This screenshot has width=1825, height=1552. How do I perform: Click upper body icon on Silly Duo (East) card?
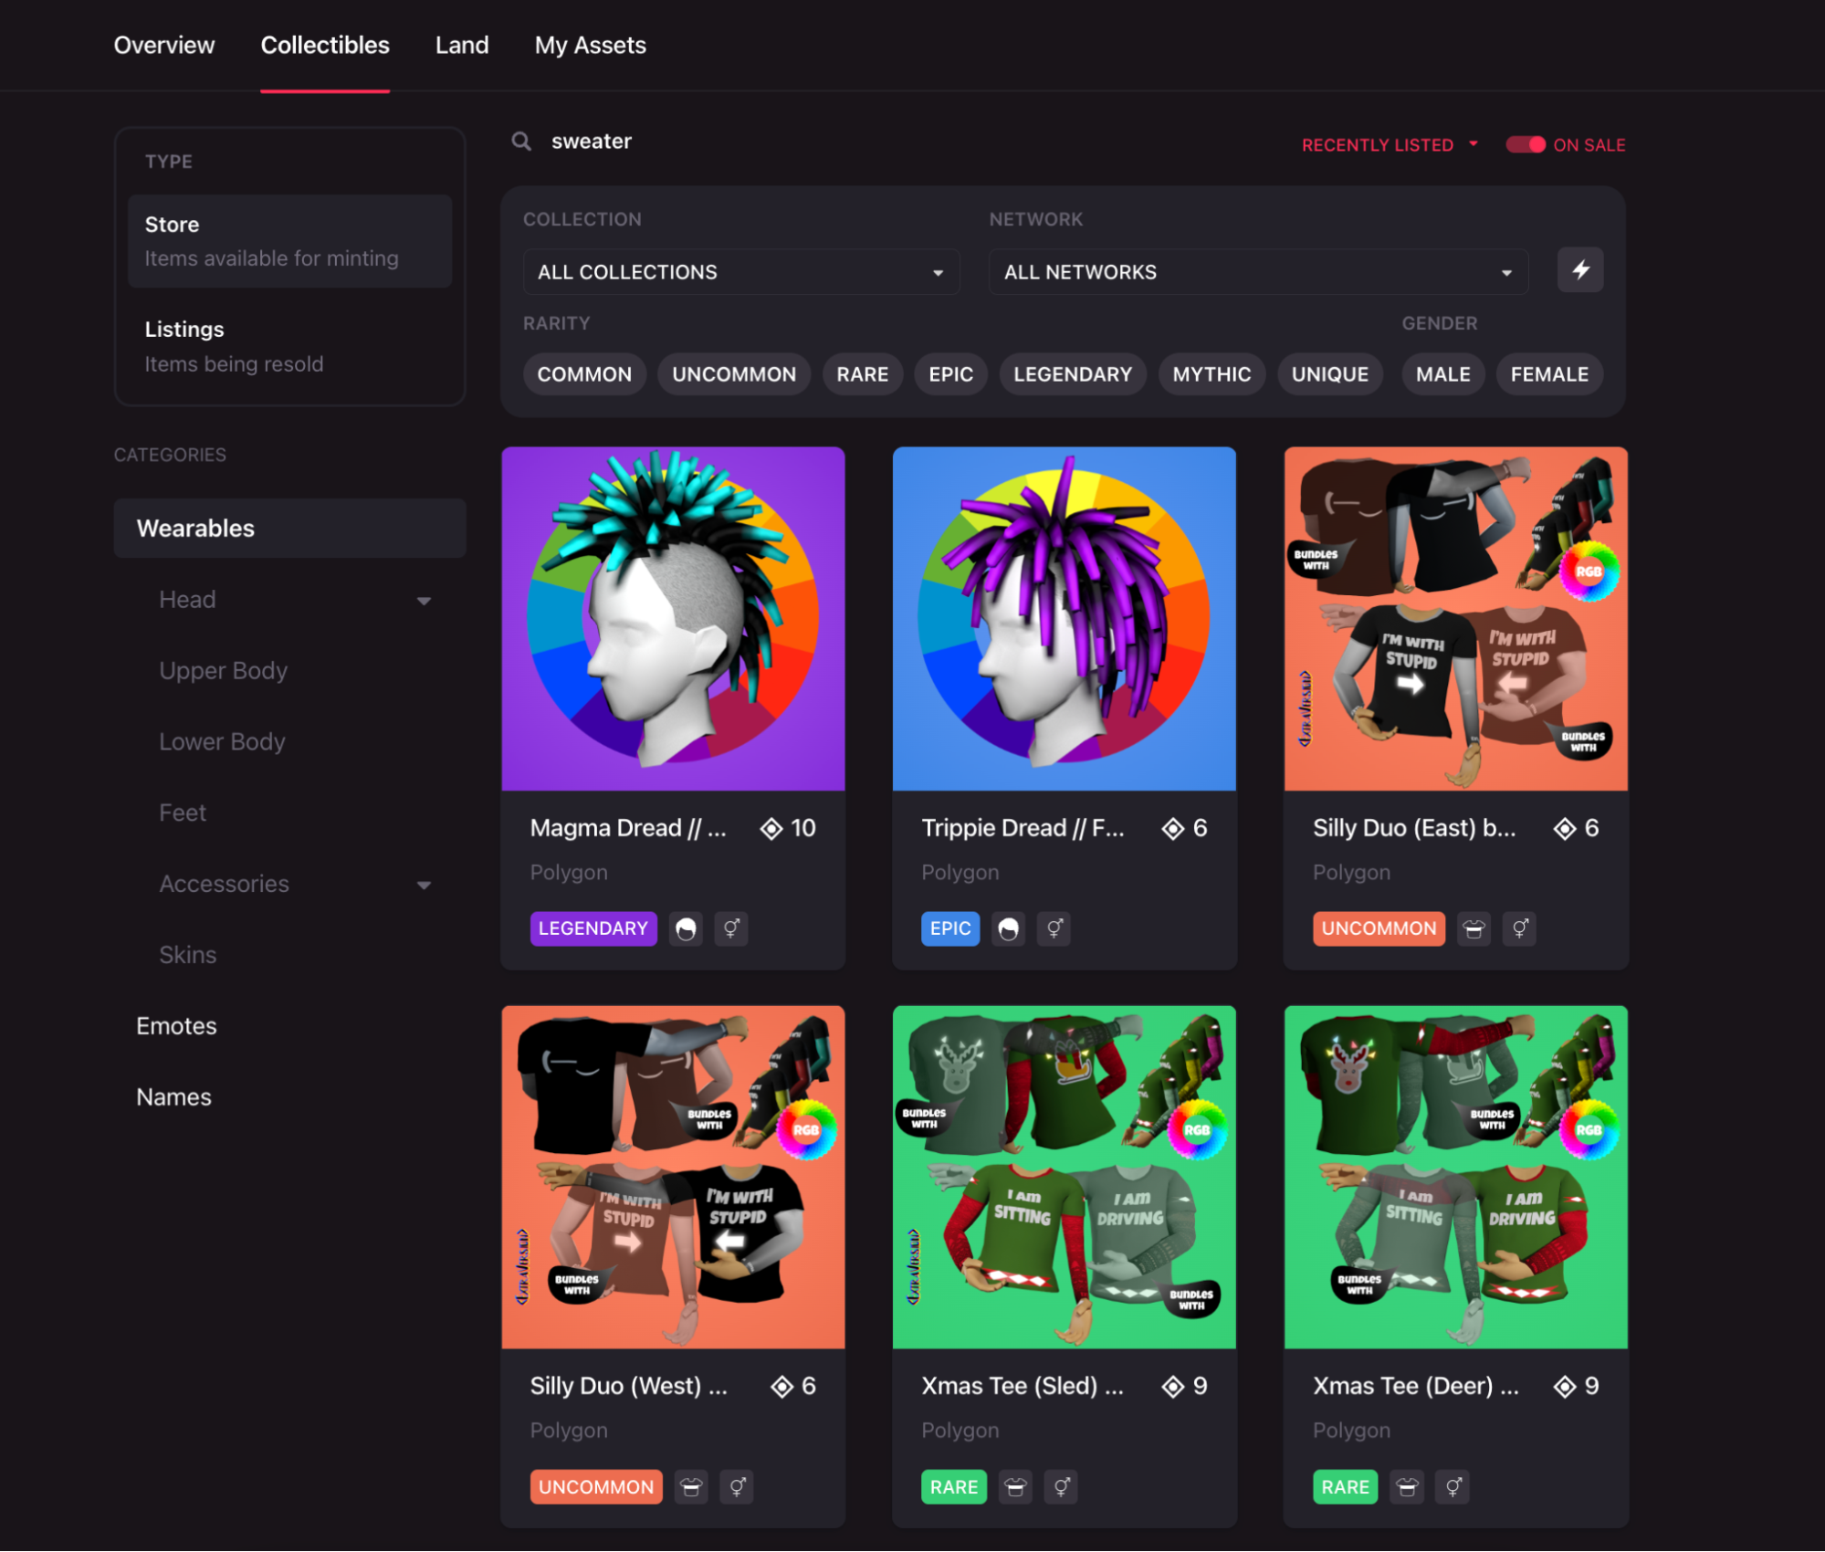point(1474,928)
